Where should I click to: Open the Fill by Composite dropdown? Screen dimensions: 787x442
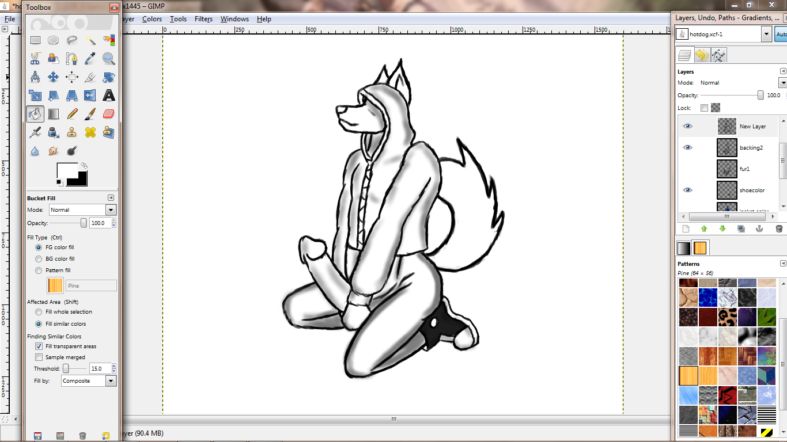(x=89, y=381)
